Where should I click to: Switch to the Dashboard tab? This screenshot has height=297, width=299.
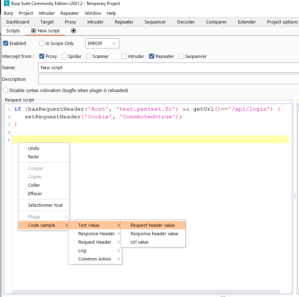18,22
